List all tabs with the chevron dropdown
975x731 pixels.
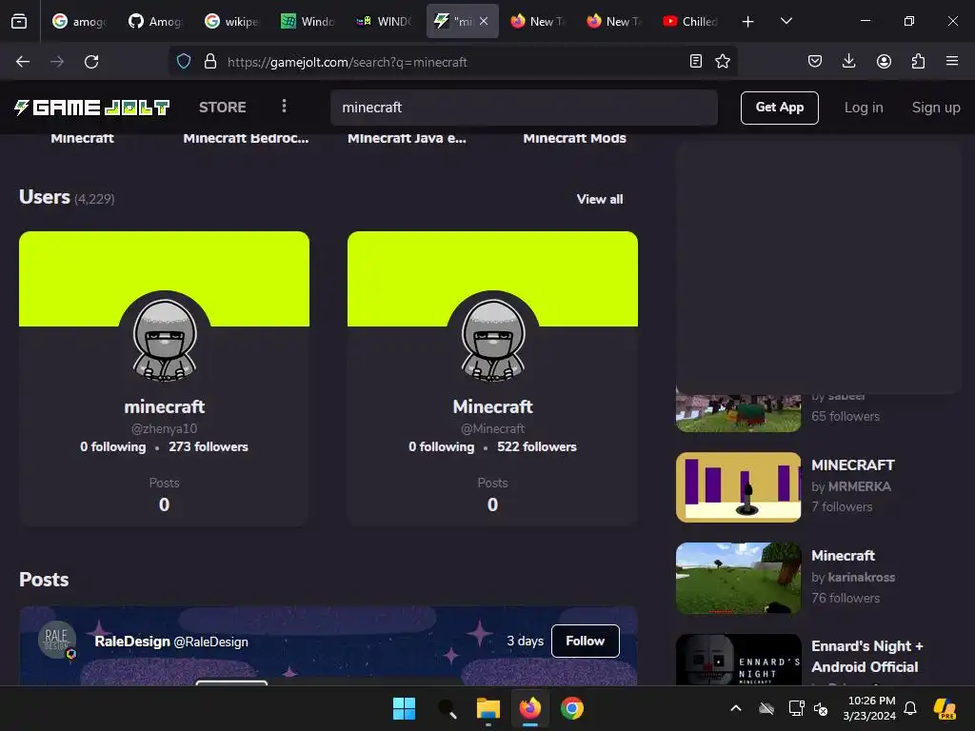[x=786, y=21]
